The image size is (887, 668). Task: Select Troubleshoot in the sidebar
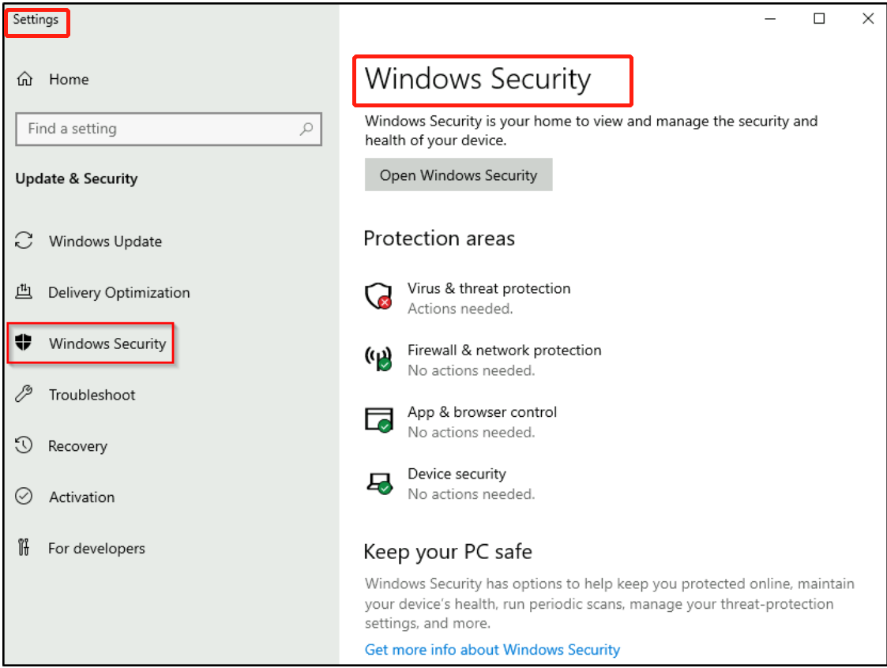coord(92,395)
